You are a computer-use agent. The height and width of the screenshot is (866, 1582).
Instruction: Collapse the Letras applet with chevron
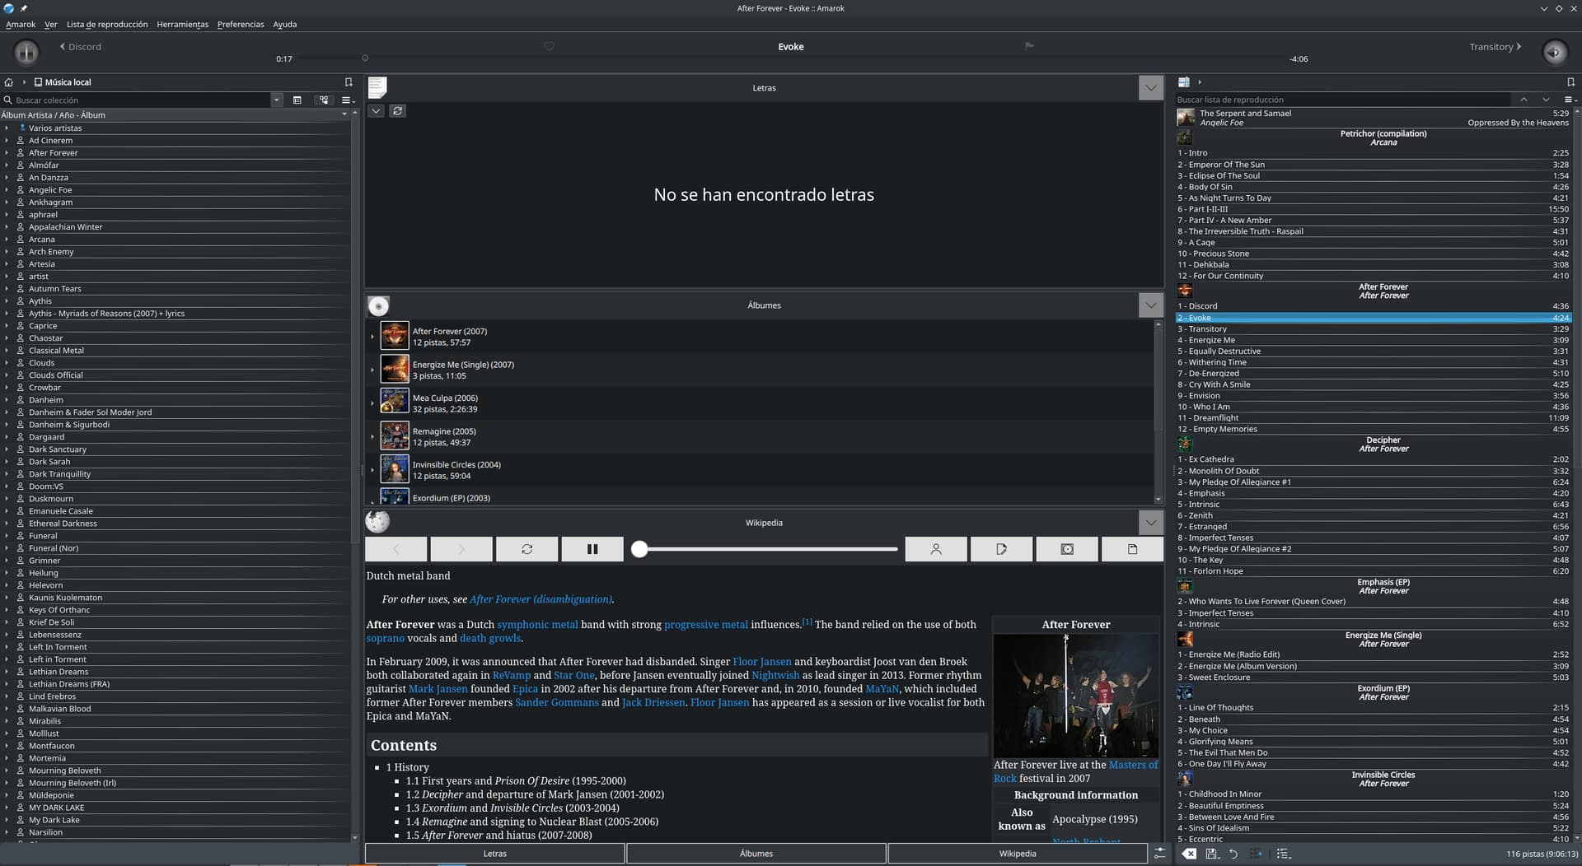(x=1151, y=88)
